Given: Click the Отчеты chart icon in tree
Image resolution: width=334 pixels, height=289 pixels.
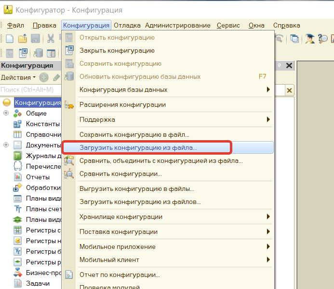Looking at the screenshot, I should [18, 177].
